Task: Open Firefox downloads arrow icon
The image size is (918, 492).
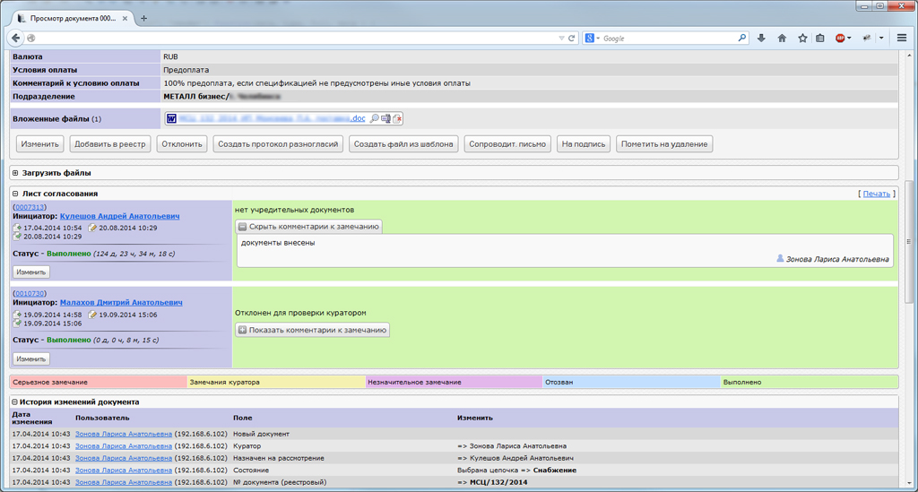Action: [x=761, y=38]
